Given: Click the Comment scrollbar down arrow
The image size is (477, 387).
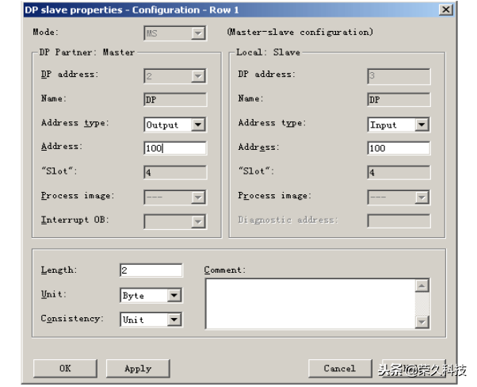Looking at the screenshot, I should point(422,321).
